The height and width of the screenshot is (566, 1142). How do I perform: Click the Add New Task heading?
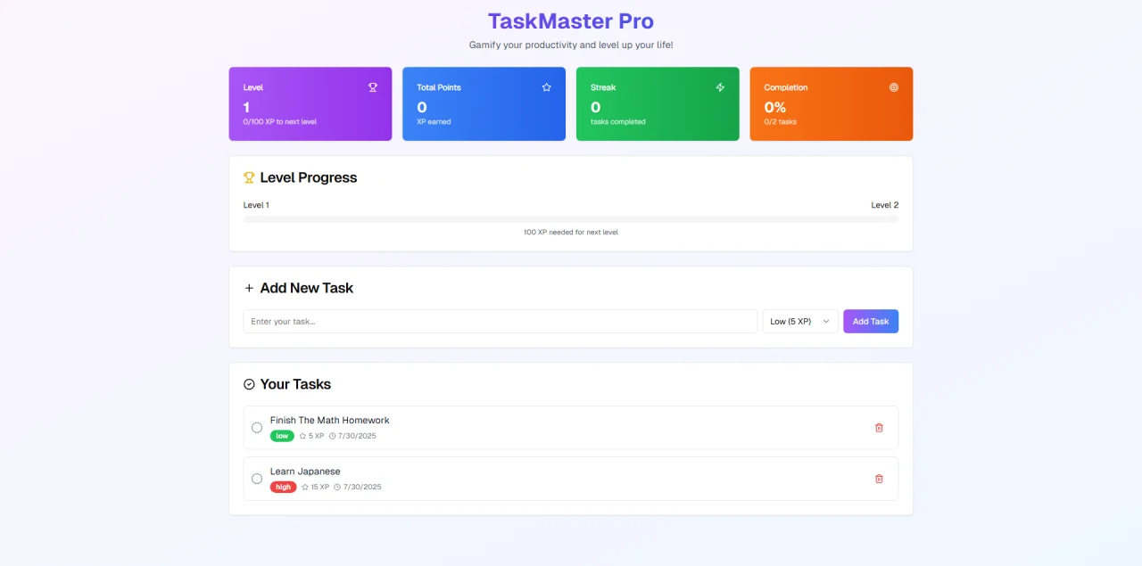click(307, 288)
